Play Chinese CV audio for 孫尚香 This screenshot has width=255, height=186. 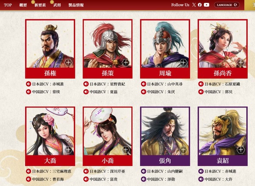pos(201,92)
